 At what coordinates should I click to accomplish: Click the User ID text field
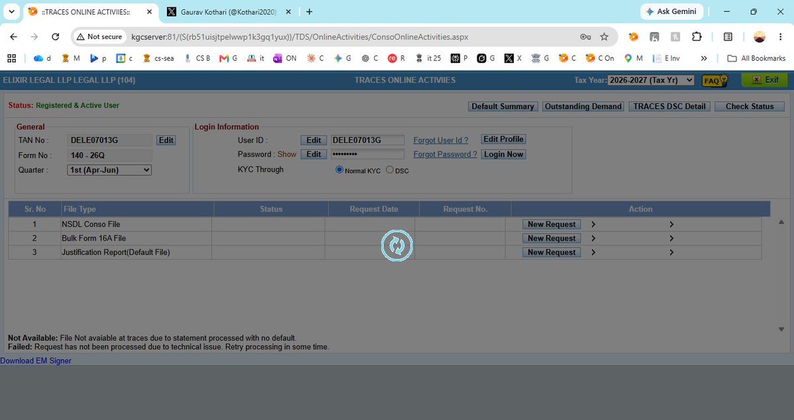[x=368, y=140]
